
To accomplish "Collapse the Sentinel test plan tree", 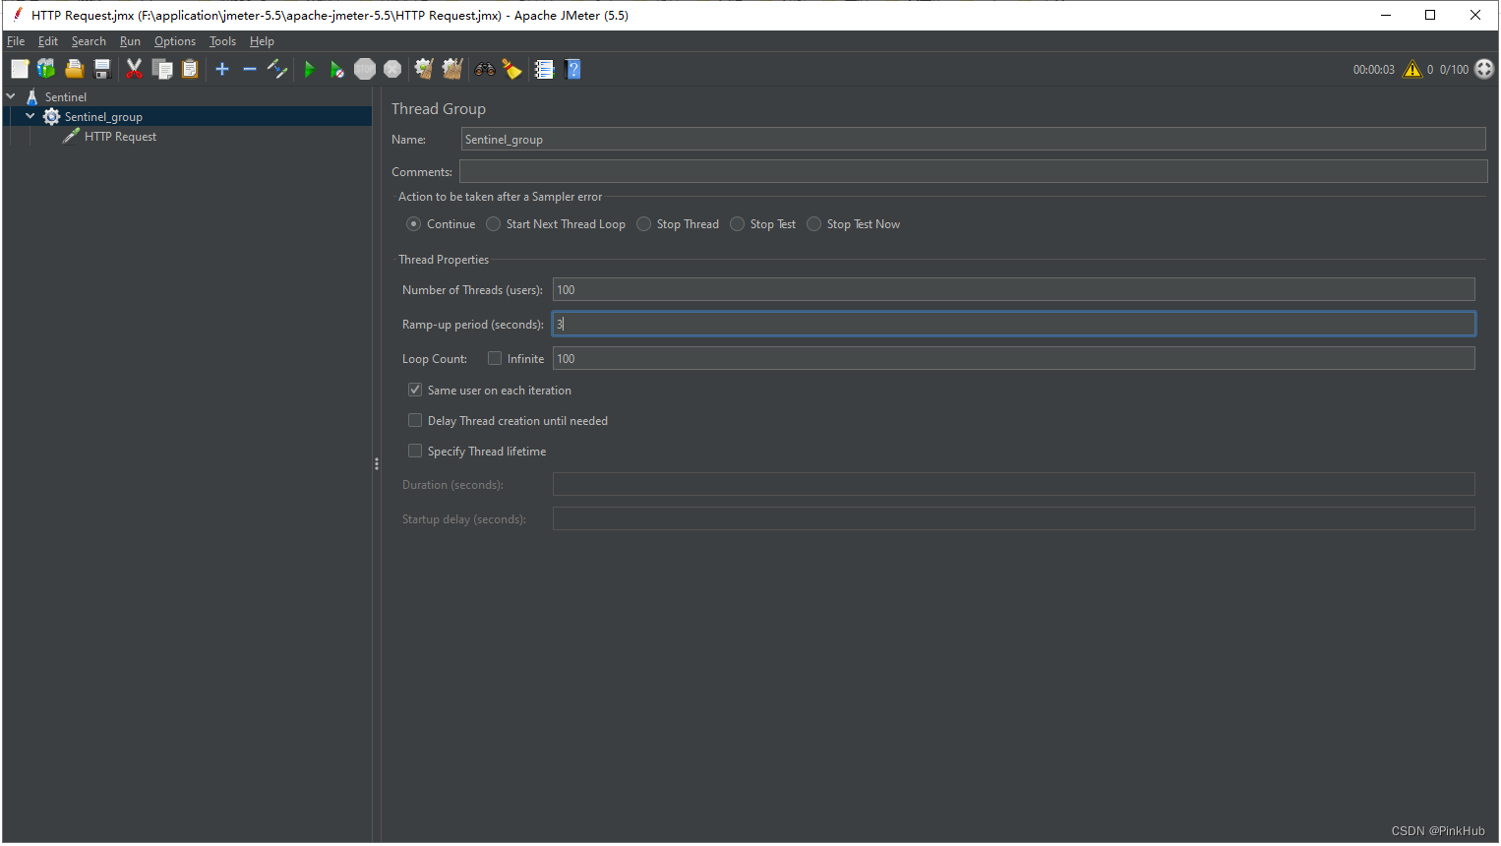I will (x=11, y=96).
